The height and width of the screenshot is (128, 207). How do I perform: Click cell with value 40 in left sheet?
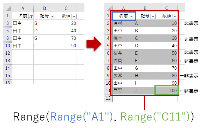pos(66,31)
